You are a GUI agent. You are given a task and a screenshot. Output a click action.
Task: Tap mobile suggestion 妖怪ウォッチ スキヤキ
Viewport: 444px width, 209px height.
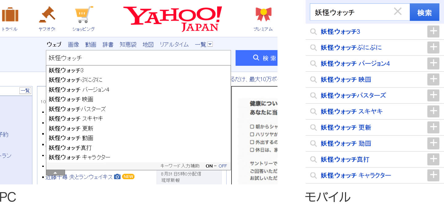tap(351, 112)
